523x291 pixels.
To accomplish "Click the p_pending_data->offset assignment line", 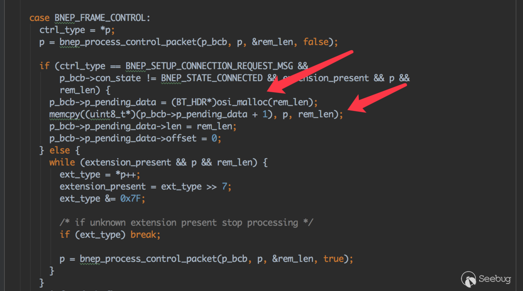I will [x=135, y=138].
